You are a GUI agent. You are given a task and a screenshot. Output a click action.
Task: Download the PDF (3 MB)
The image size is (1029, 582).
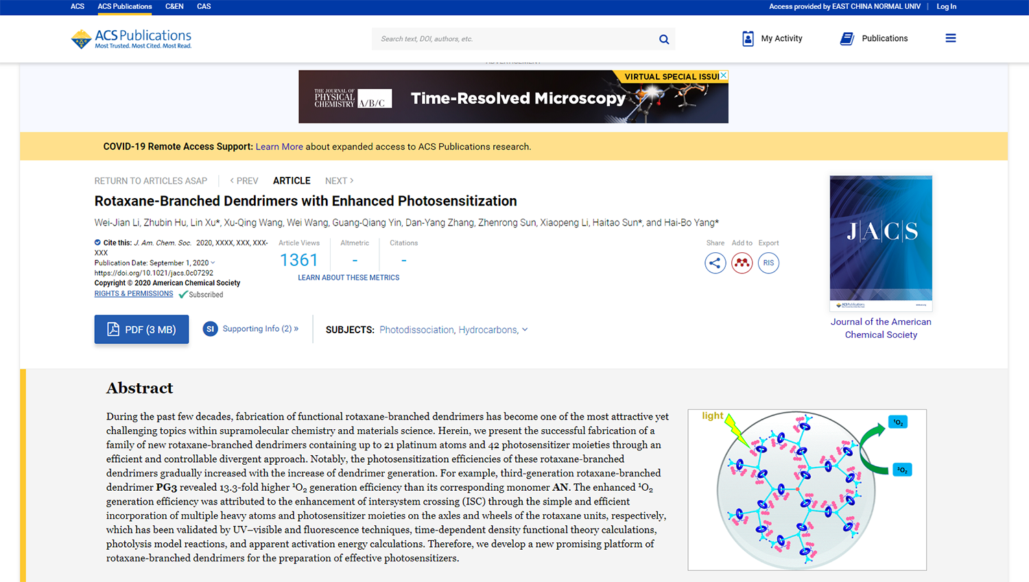point(141,330)
